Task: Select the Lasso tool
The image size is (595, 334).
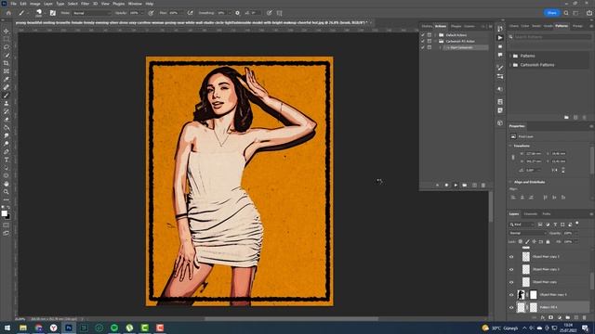Action: [7, 47]
